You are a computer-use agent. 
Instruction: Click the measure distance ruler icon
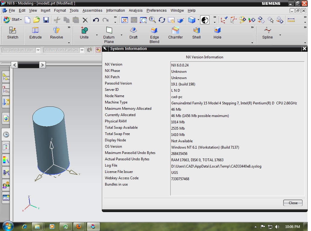tap(291, 20)
